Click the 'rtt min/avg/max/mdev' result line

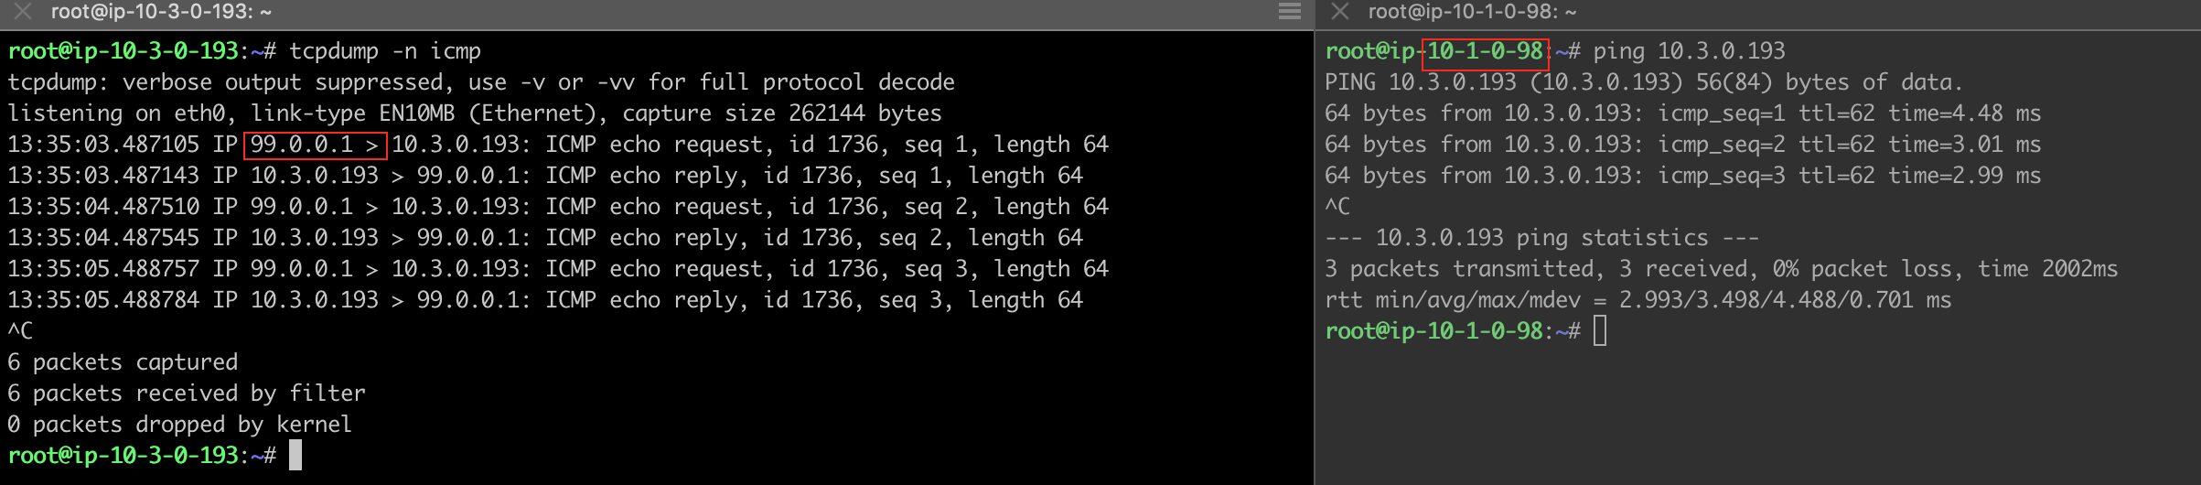(1637, 300)
